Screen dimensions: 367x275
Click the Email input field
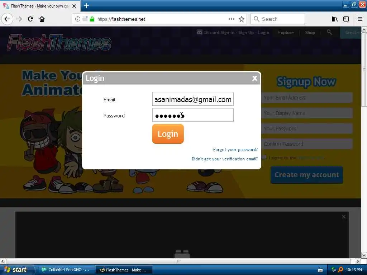pos(192,99)
